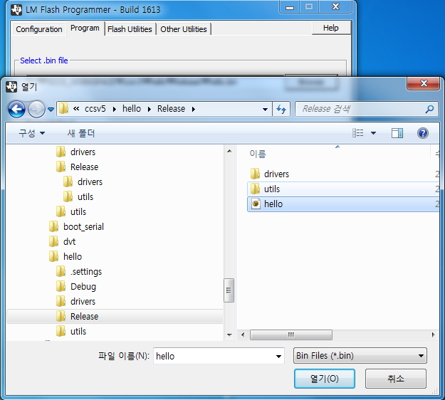Expand the arrow after Release breadcrumb

coord(193,109)
